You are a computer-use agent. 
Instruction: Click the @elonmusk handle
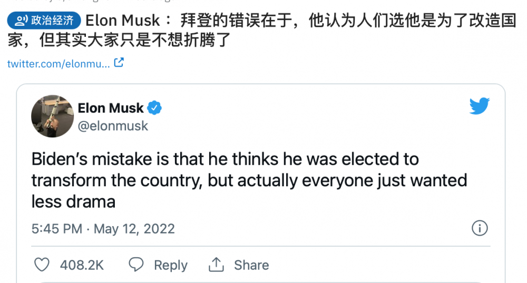click(x=113, y=126)
